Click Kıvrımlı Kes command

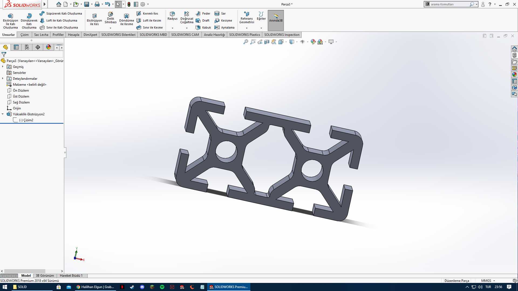point(147,13)
